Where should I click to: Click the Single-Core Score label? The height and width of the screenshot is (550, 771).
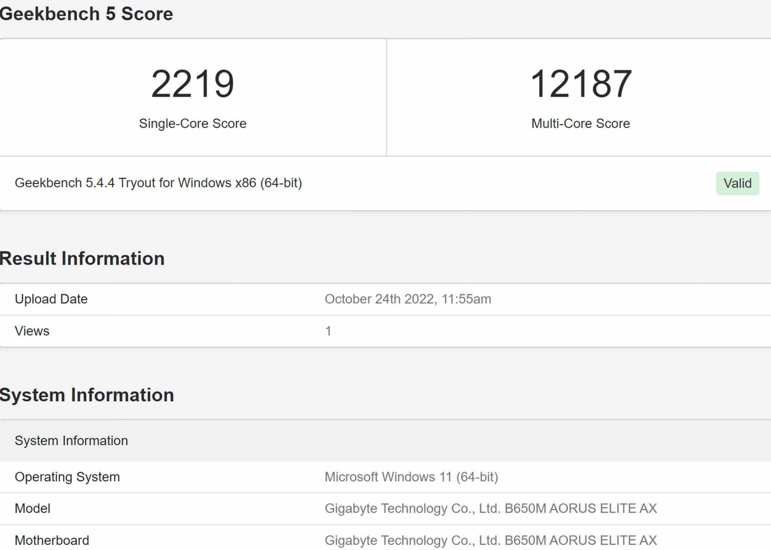(x=192, y=123)
